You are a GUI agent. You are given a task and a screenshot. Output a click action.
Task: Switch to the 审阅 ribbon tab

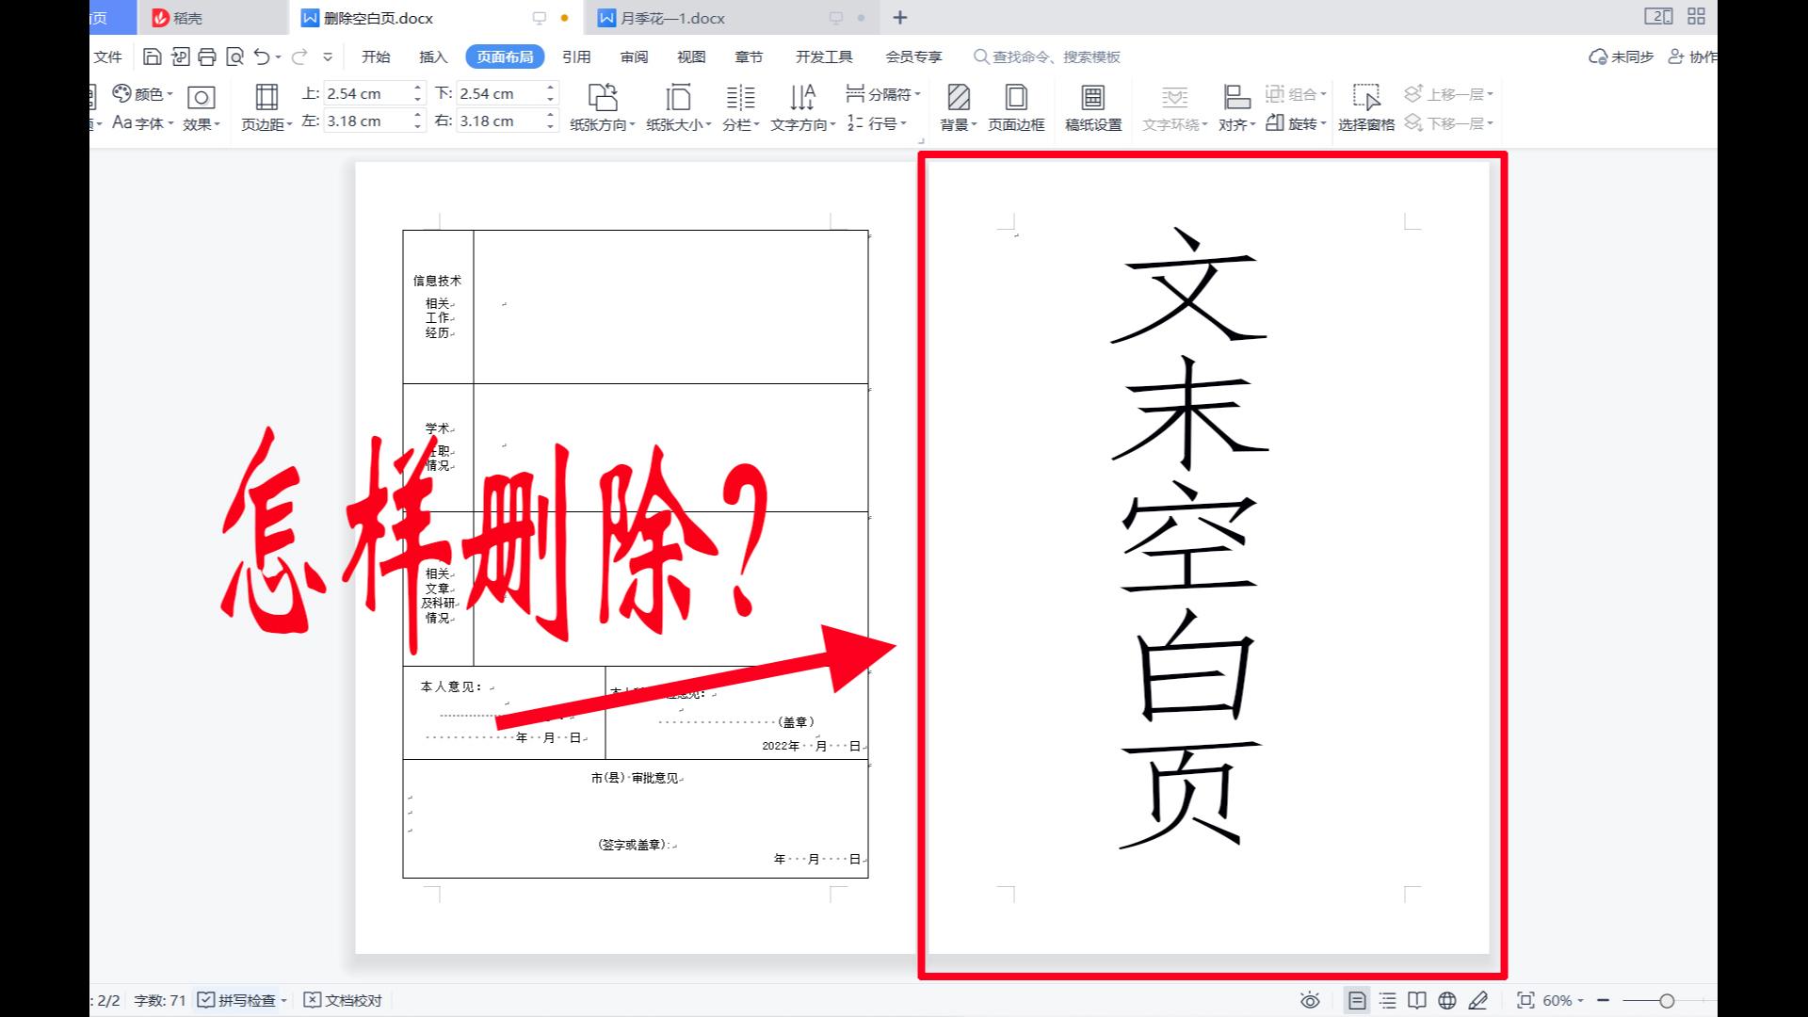(x=633, y=56)
